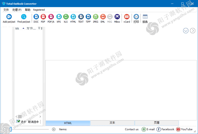Click the 发件... column header

(31, 28)
